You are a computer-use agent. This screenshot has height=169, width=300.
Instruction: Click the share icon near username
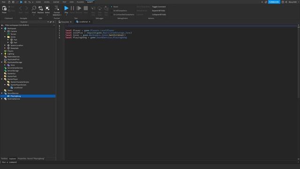286,2
